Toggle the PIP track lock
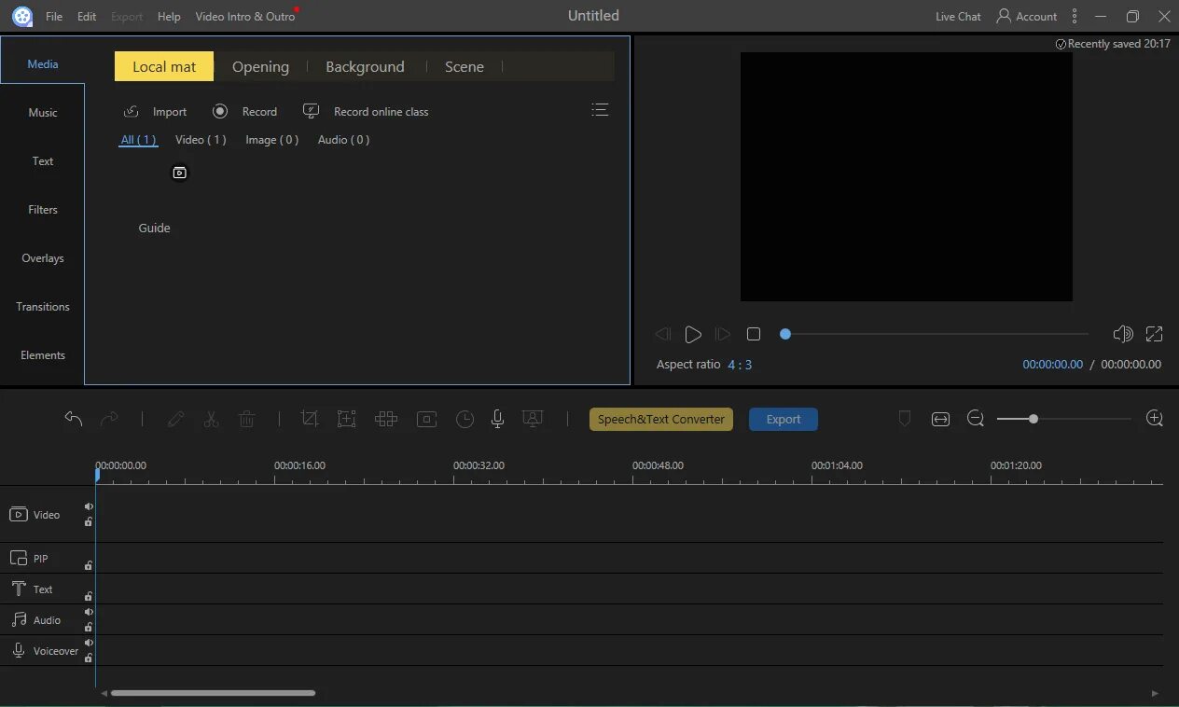 [x=89, y=565]
